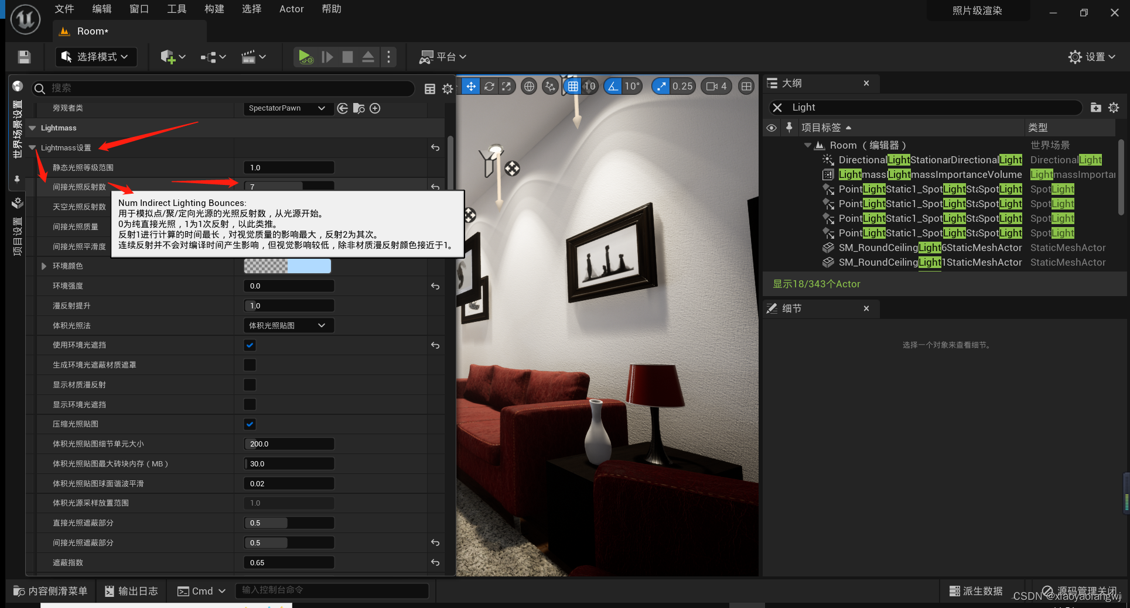Uncheck the 压缩光照贴图 checkbox
The image size is (1130, 608).
(x=250, y=424)
